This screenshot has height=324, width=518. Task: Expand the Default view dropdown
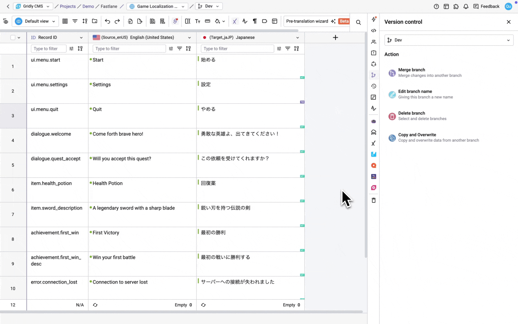coord(35,21)
